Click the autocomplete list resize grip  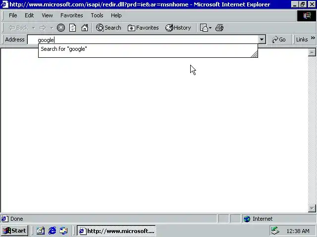[x=254, y=54]
